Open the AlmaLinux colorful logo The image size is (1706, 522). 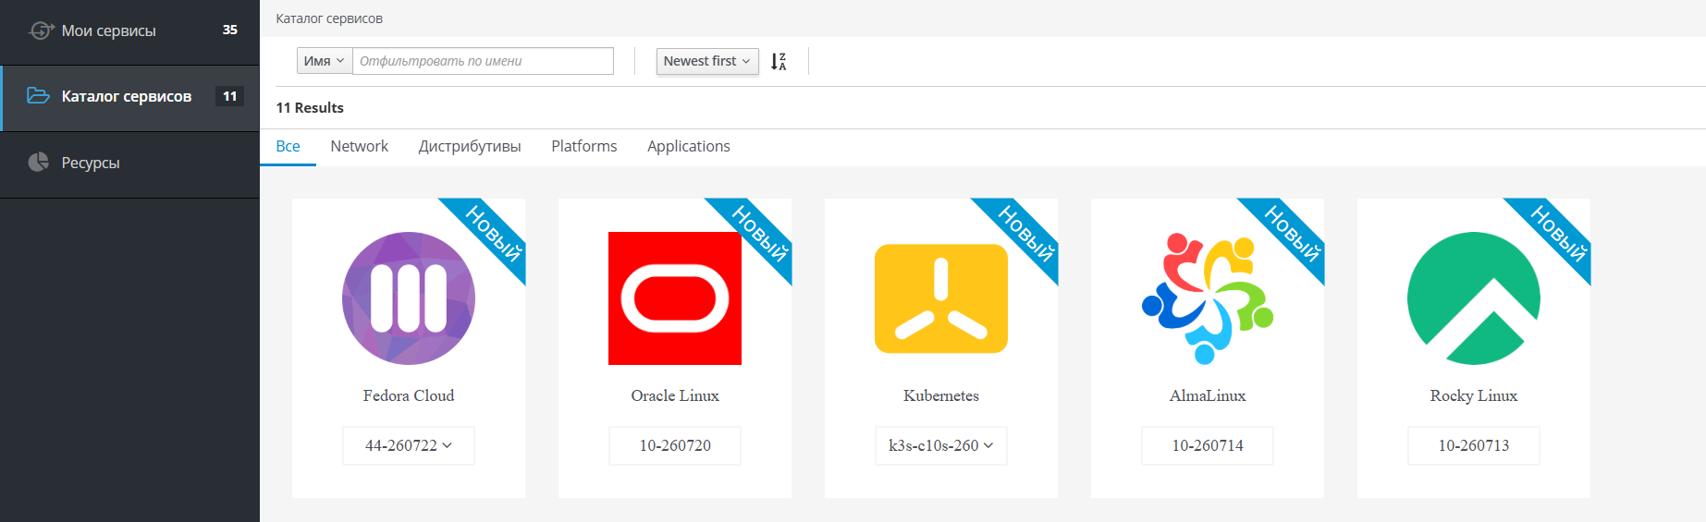(x=1208, y=298)
